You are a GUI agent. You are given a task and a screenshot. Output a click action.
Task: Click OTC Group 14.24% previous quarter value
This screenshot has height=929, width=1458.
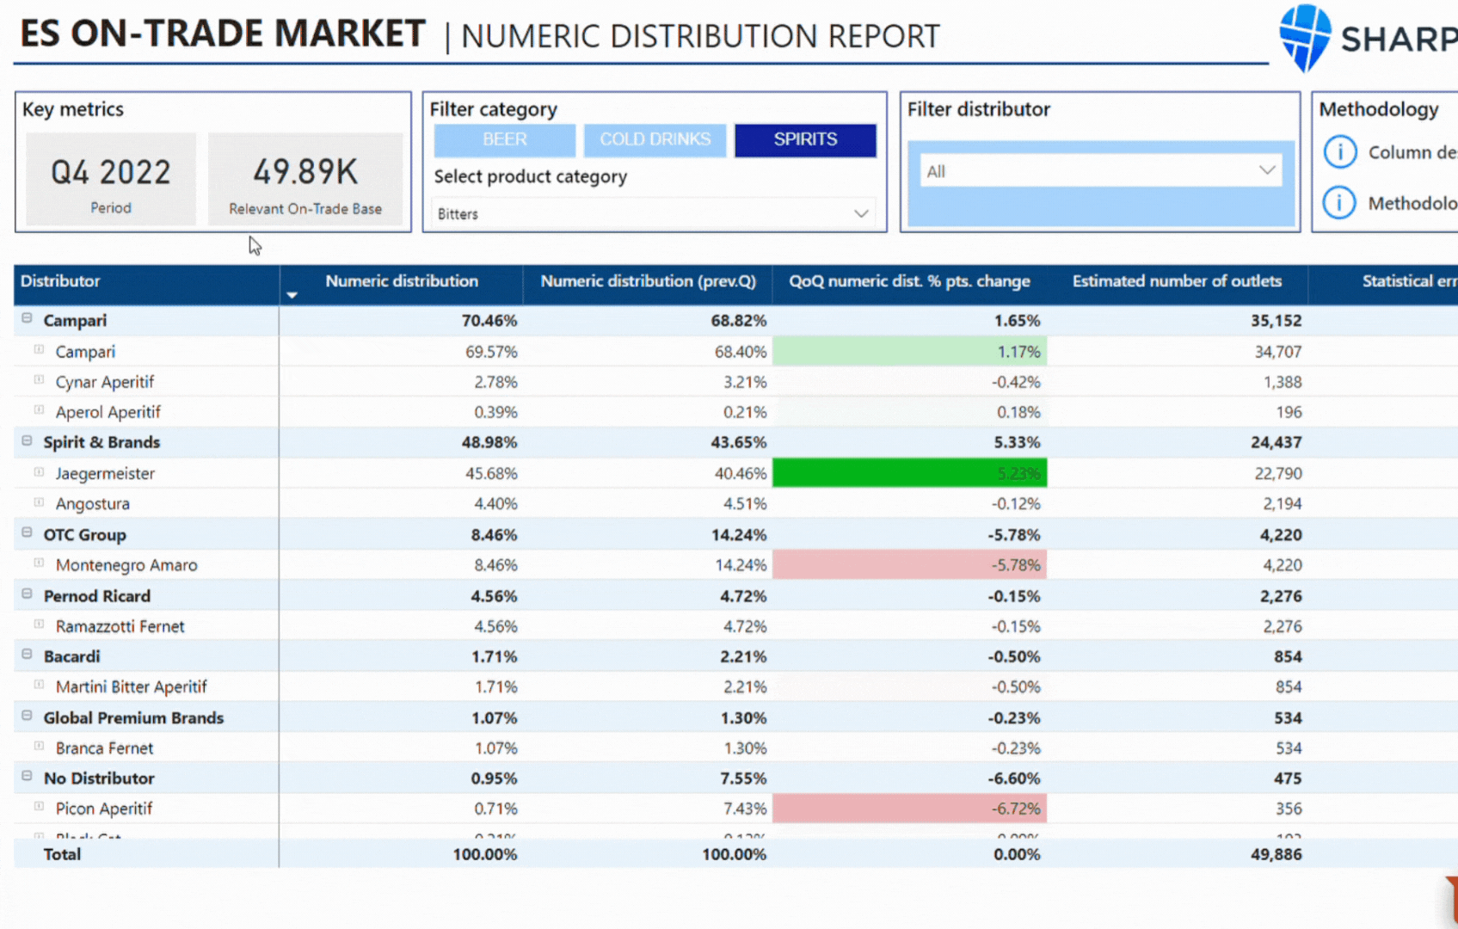738,535
